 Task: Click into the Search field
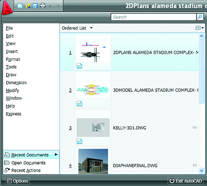[x=154, y=17]
